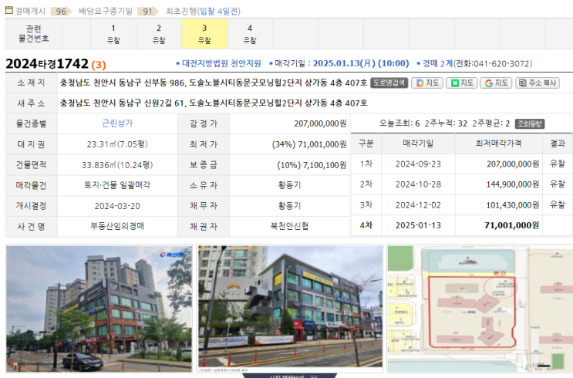573x378 pixels.
Task: Click the 경매 2계 department link
Action: pos(437,63)
